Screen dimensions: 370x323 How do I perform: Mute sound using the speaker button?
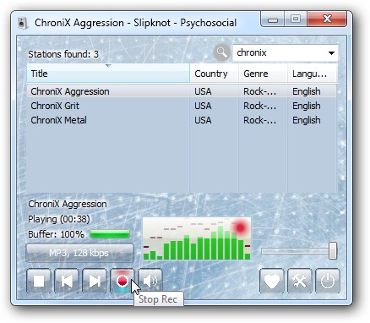pyautogui.click(x=150, y=281)
